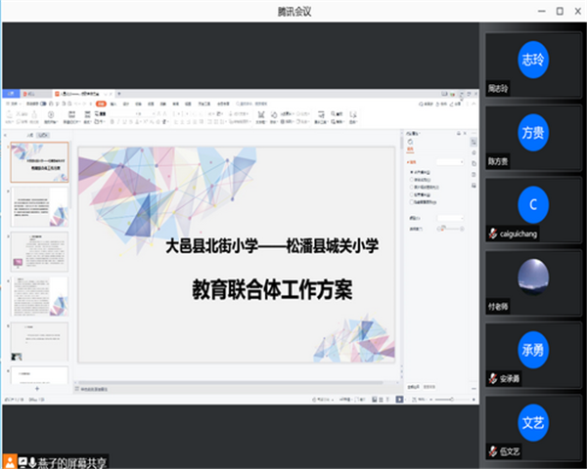
Task: Click the add slide plus button below thumbnails
Action: tap(37, 388)
